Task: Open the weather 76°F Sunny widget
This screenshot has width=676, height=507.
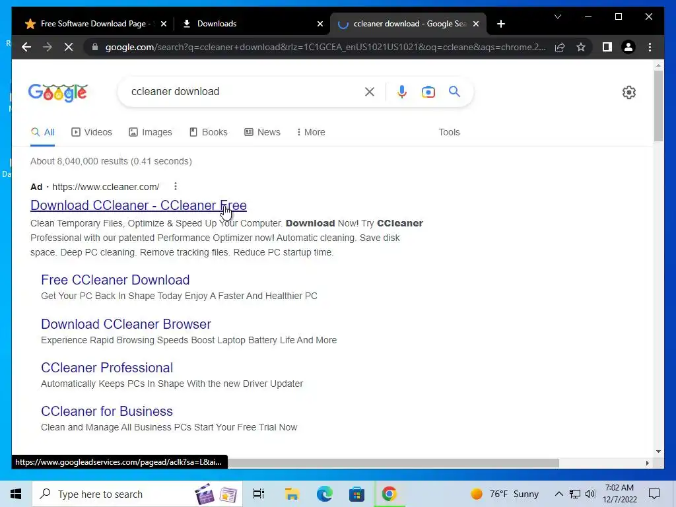Action: [x=504, y=494]
